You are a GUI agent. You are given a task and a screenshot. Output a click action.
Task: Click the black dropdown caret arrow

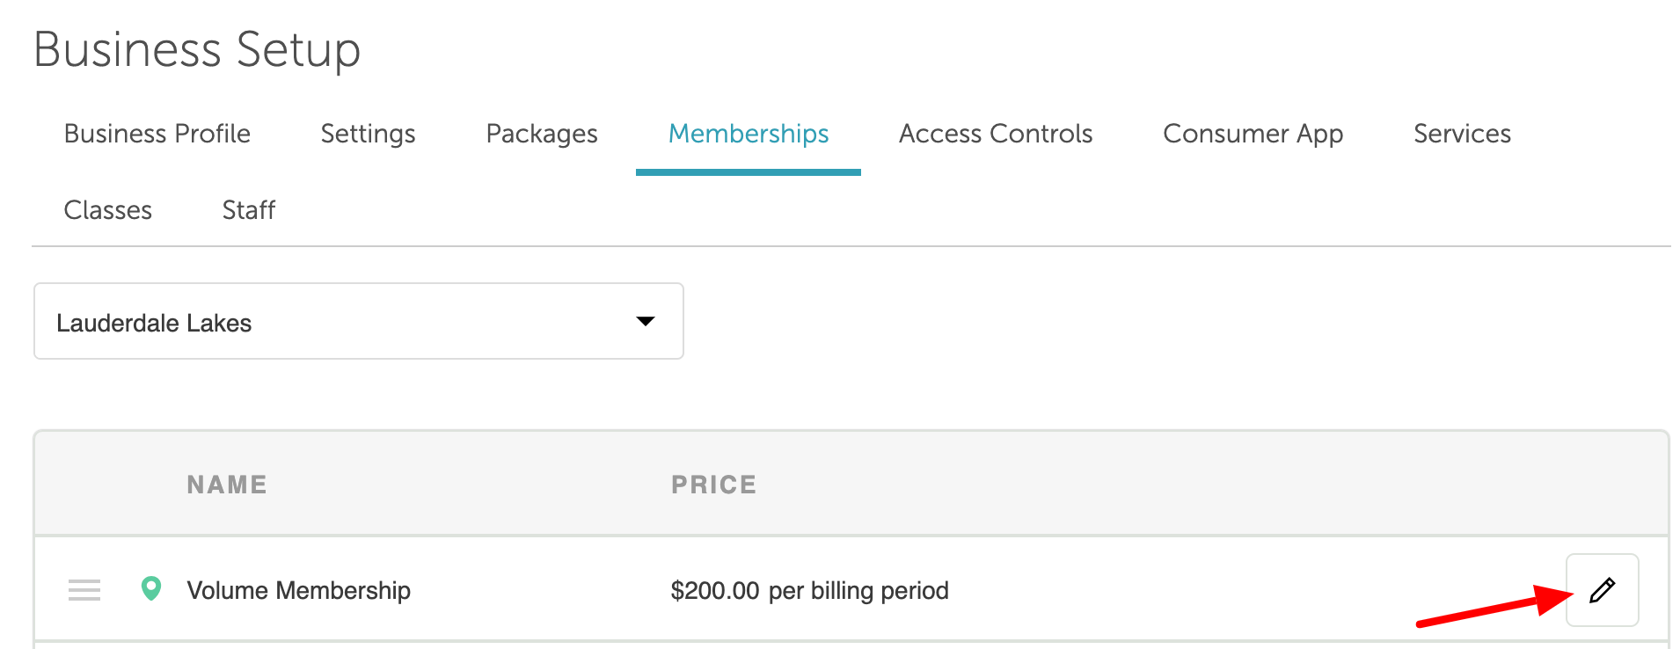tap(646, 322)
